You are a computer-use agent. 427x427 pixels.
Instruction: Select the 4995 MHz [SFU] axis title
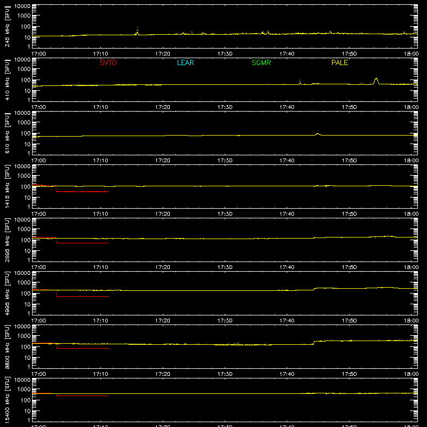click(7, 293)
